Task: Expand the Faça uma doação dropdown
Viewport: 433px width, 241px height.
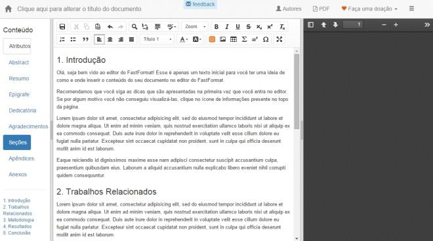Action: tap(369, 9)
